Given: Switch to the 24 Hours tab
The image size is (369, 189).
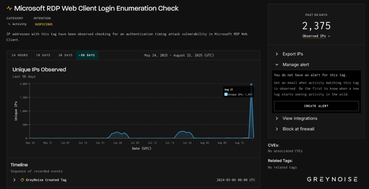Looking at the screenshot, I should tap(19, 55).
